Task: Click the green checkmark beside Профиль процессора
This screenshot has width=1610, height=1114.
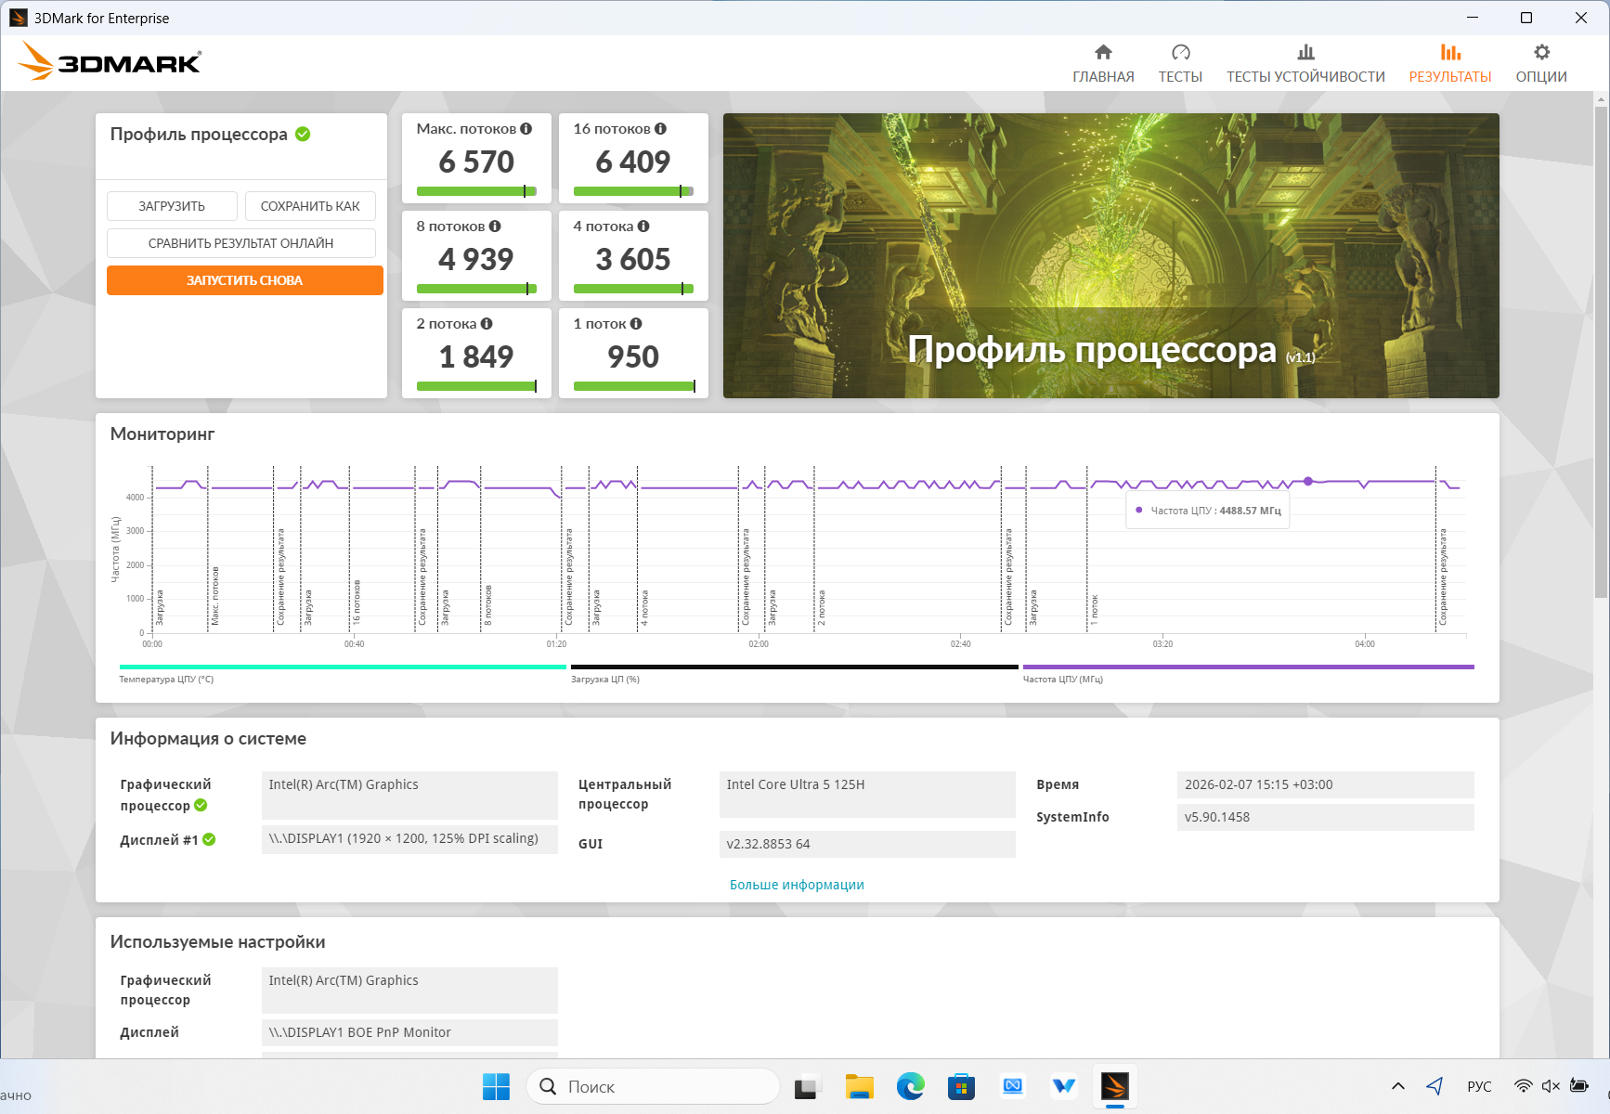Action: (303, 135)
